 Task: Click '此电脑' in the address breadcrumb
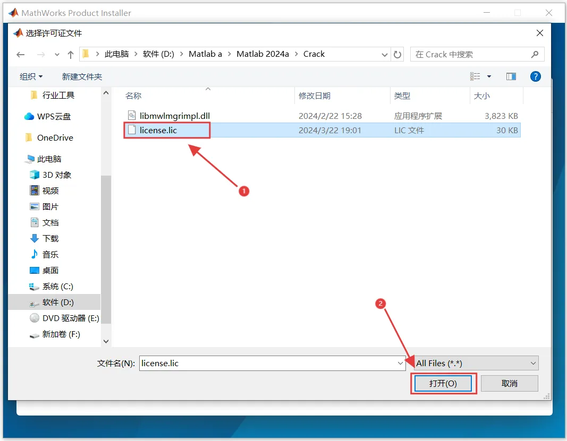point(116,54)
